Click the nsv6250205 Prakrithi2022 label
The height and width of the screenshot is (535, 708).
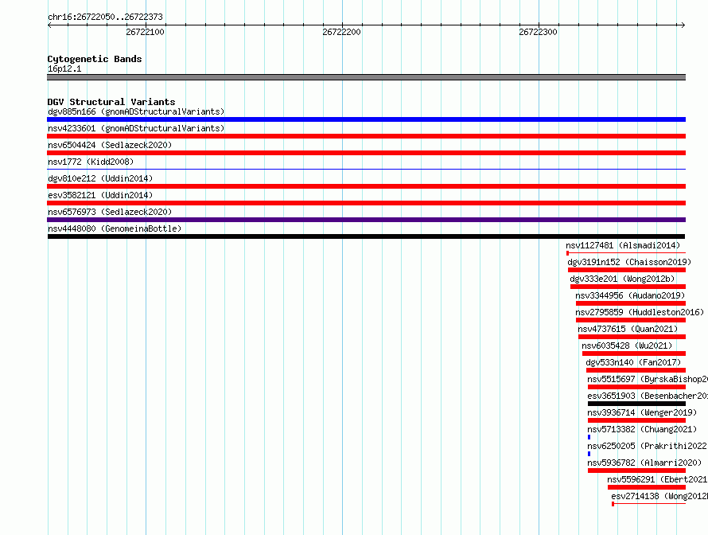[647, 446]
